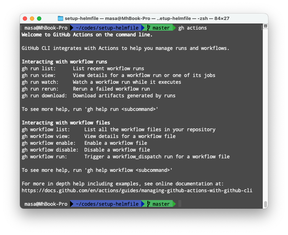Click the git branch icon beside top "master" segment
Viewport: 288px width, 235px height.
[148, 27]
